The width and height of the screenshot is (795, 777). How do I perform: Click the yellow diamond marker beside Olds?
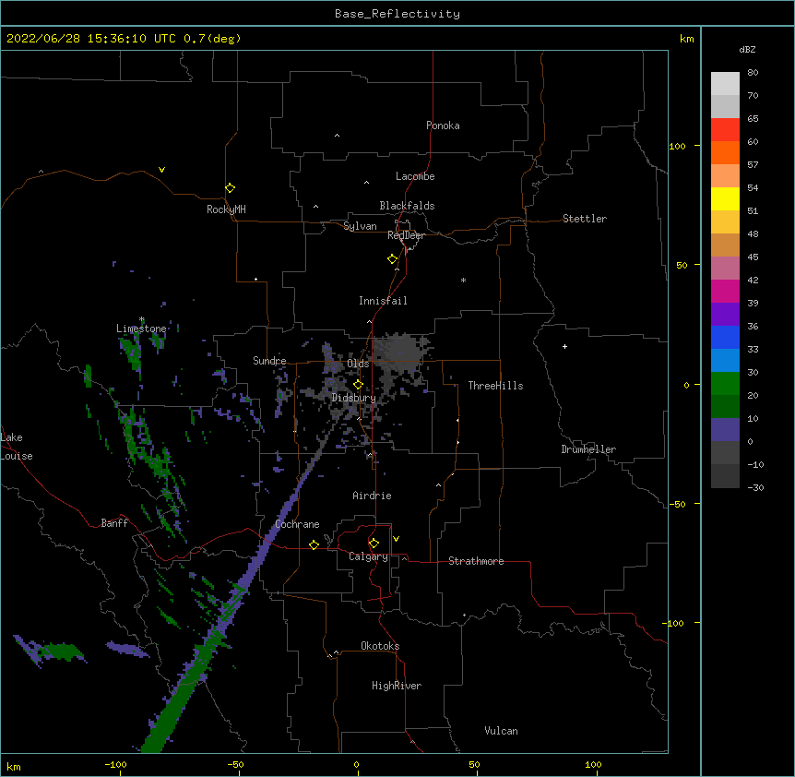[358, 385]
